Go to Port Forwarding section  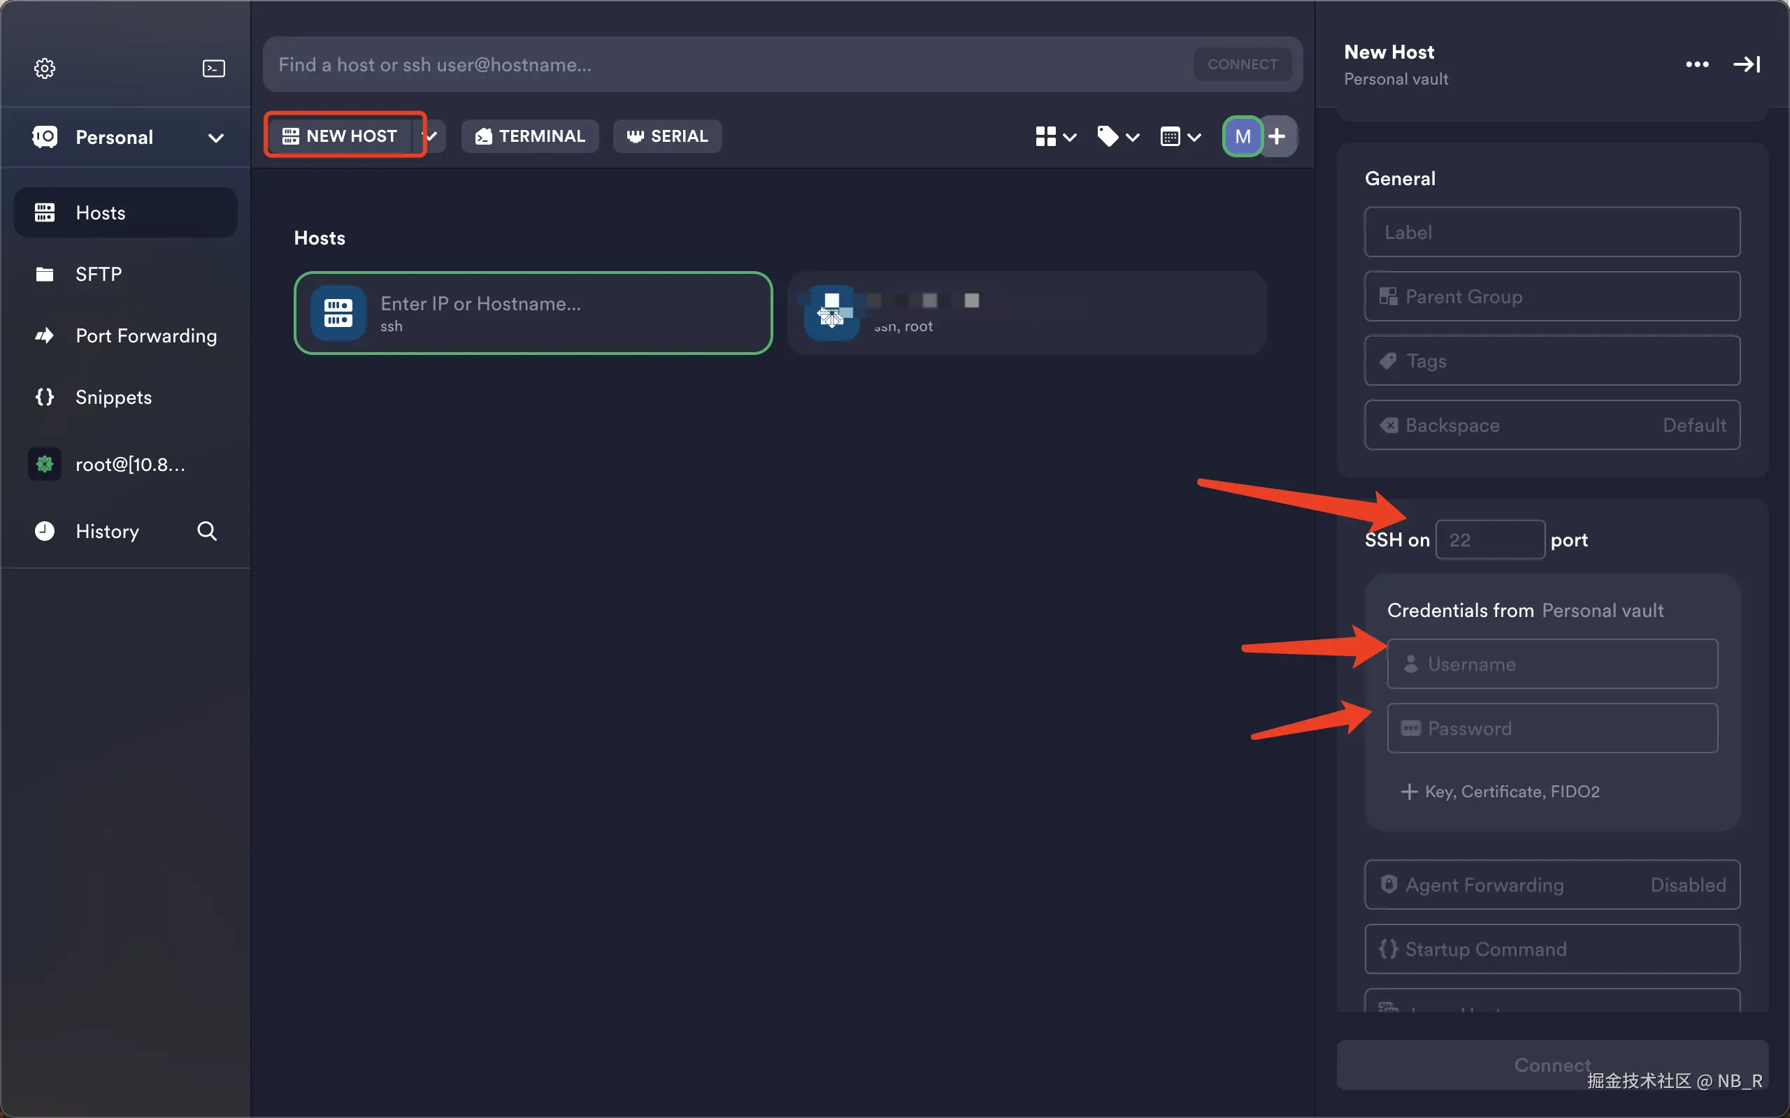pos(145,335)
